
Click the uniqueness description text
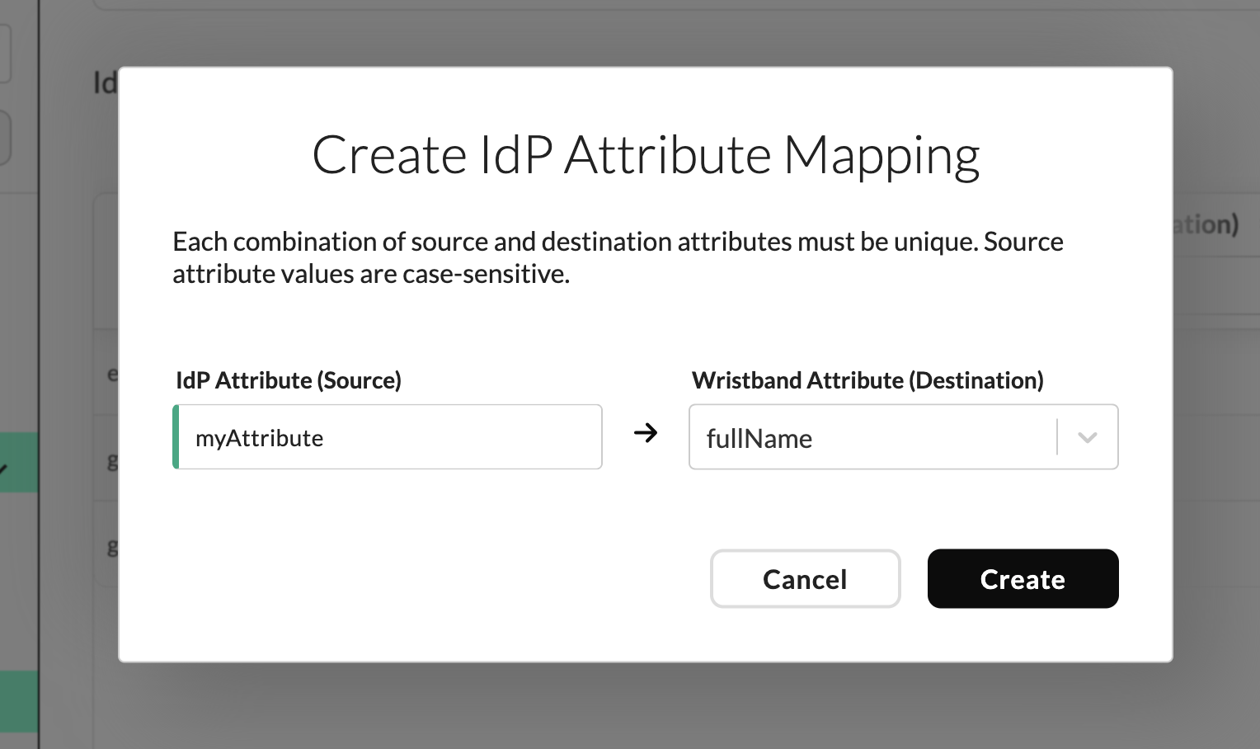pos(618,257)
